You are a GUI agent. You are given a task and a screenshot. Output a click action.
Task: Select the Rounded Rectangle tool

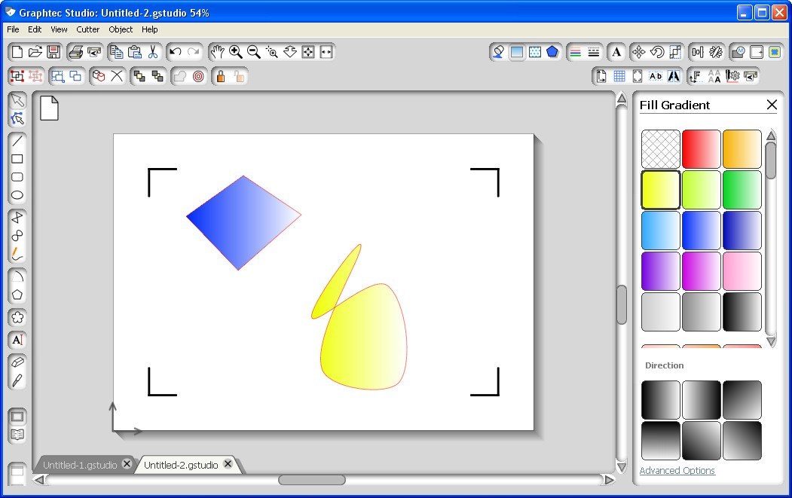pyautogui.click(x=17, y=177)
